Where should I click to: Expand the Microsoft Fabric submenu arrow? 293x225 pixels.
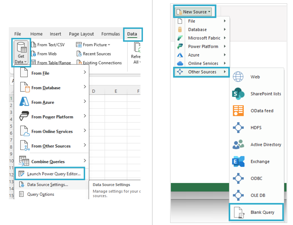pyautogui.click(x=225, y=38)
